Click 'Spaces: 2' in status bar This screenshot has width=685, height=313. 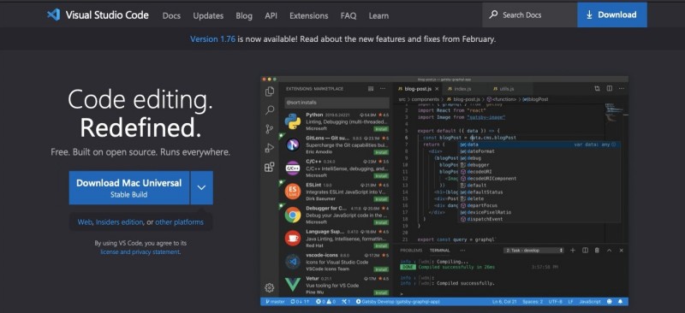[533, 302]
